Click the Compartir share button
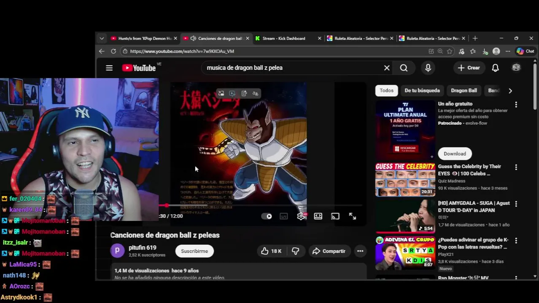This screenshot has height=303, width=539. pyautogui.click(x=329, y=251)
